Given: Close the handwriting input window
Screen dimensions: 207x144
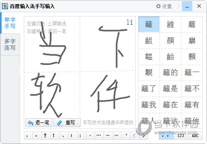Looking at the screenshot, I should click(199, 6).
